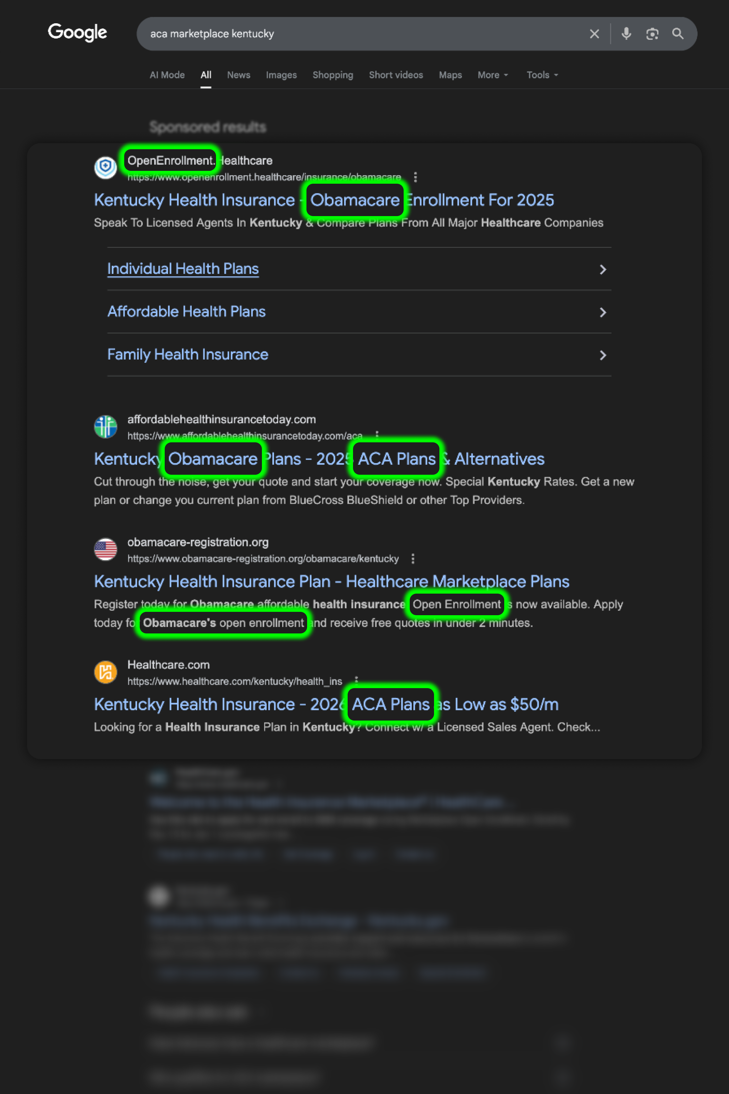729x1094 pixels.
Task: Open the Tools dropdown
Action: (x=542, y=75)
